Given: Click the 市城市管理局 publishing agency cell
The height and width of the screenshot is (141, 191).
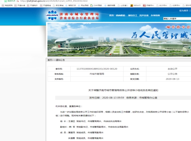Looking at the screenshot, I should tap(97, 74).
